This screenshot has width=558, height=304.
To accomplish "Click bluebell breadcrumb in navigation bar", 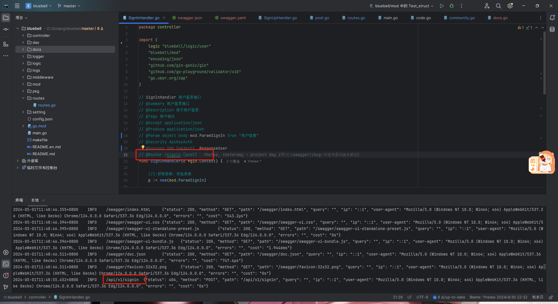I will (x=13, y=297).
